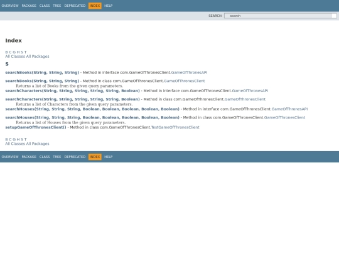Jump to letter G in bottom index
Viewport: 339px width, 254px height.
pyautogui.click(x=14, y=139)
